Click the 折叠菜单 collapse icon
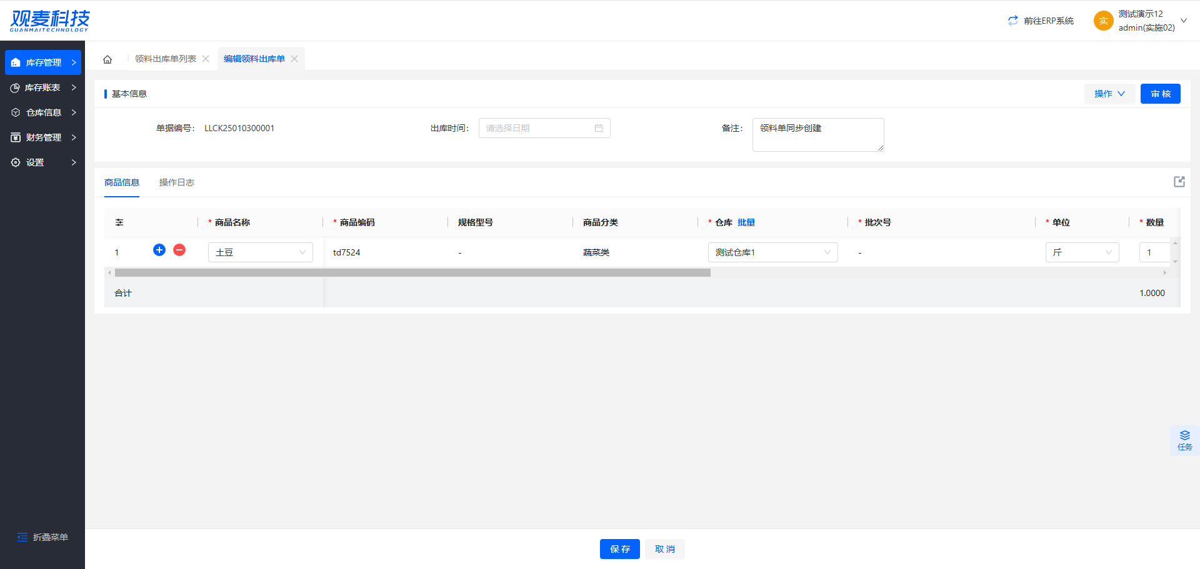The image size is (1200, 569). (x=22, y=537)
